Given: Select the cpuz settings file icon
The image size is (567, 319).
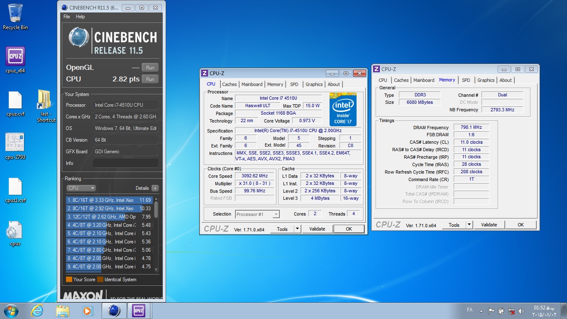Looking at the screenshot, I should click(x=15, y=234).
